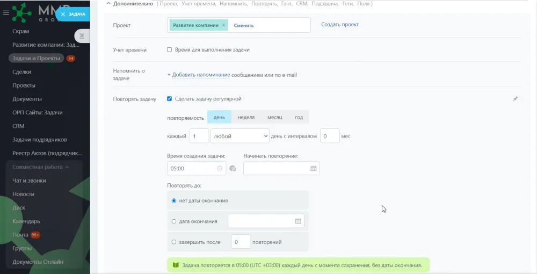Focus the повторений count field
Screen dimensions: 537x274
tap(241, 242)
